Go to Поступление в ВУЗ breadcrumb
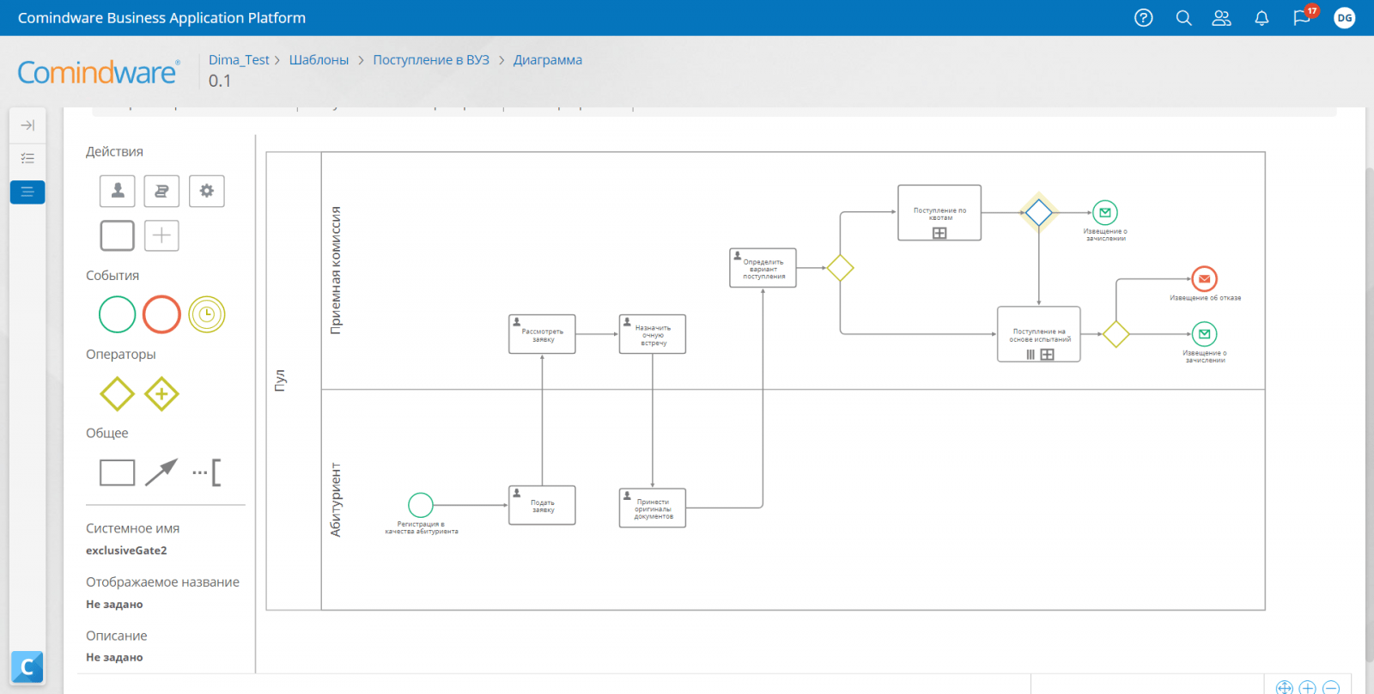1374x694 pixels. pyautogui.click(x=431, y=60)
